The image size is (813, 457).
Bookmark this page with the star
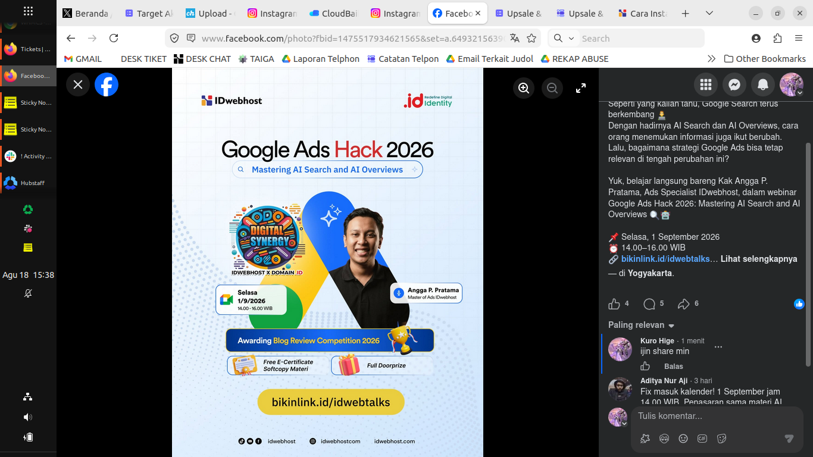pos(531,38)
